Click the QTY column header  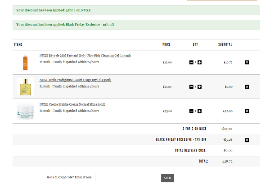tap(195, 45)
